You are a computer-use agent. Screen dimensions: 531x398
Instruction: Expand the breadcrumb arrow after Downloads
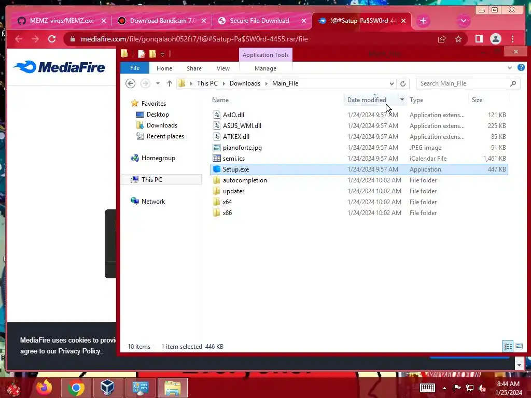tap(266, 83)
